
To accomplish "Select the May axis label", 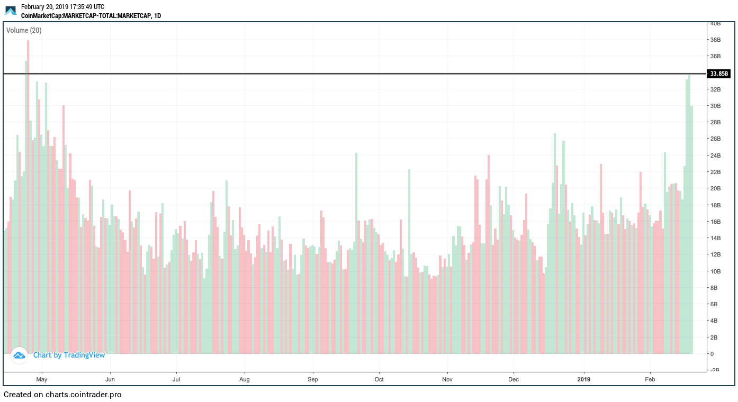I will click(x=41, y=379).
